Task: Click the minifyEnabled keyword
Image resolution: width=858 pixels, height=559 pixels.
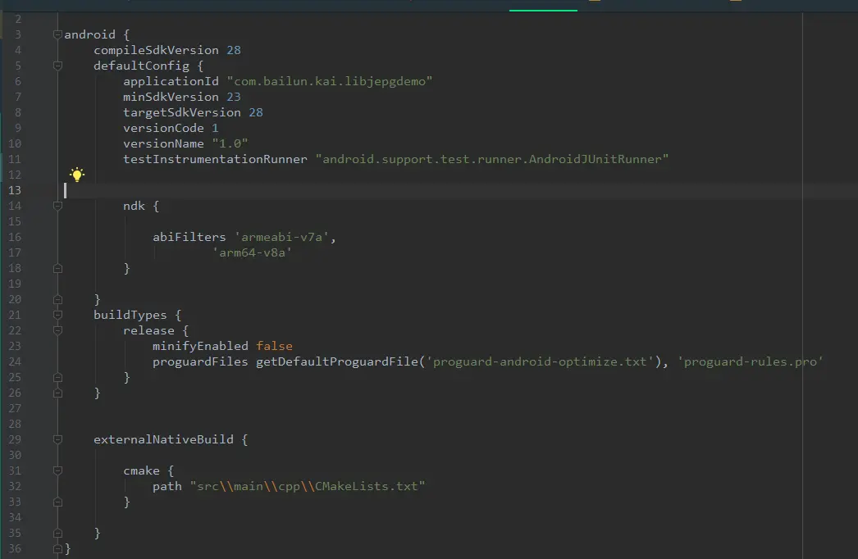Action: point(200,346)
